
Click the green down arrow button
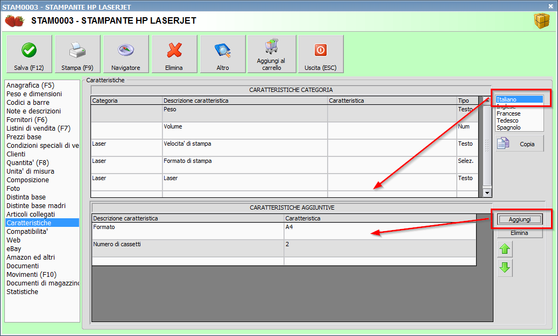pyautogui.click(x=505, y=268)
